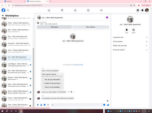
Task: Open the Reels video icon in the top navigation
Action: (62, 10)
